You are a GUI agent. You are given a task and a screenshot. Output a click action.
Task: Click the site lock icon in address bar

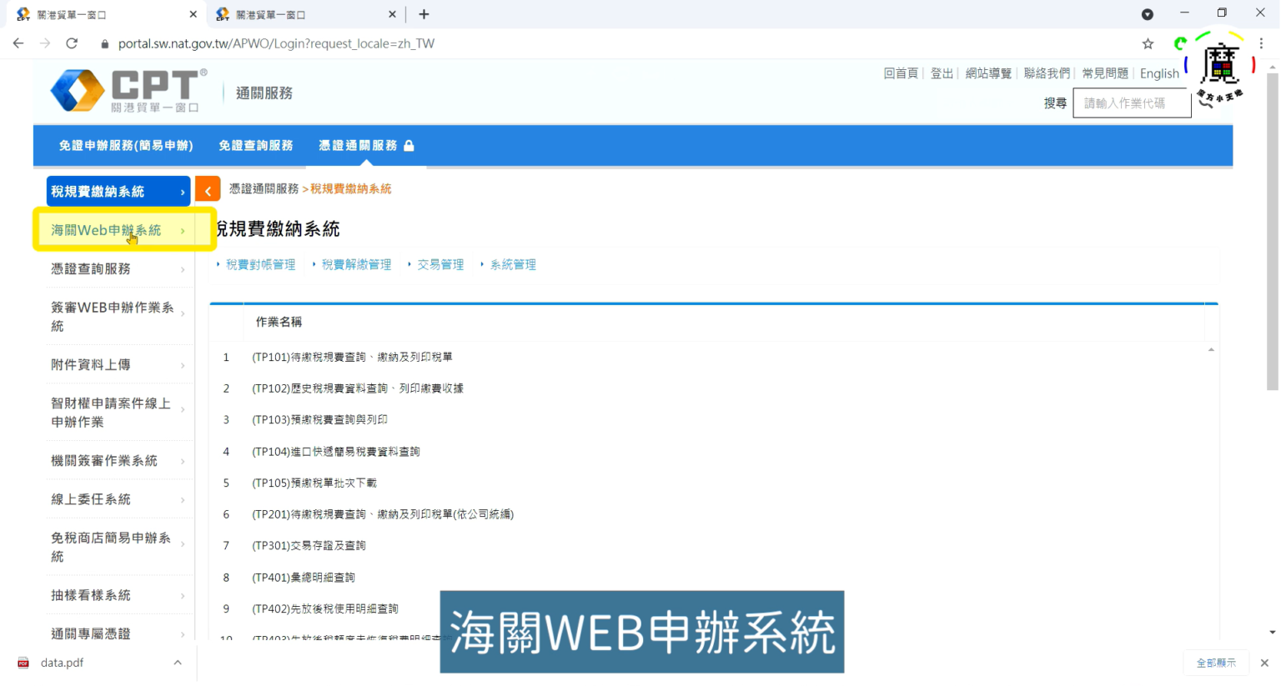104,43
